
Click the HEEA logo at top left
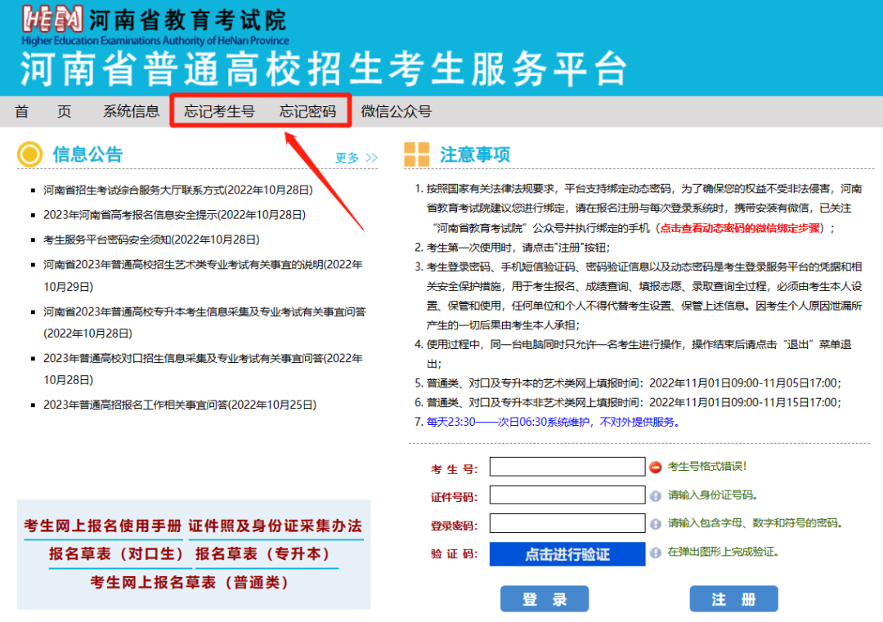point(52,18)
